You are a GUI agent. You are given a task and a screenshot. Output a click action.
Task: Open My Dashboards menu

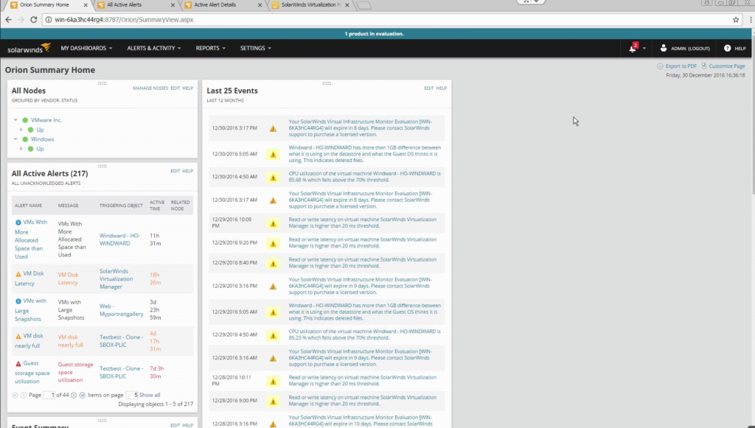click(x=86, y=48)
